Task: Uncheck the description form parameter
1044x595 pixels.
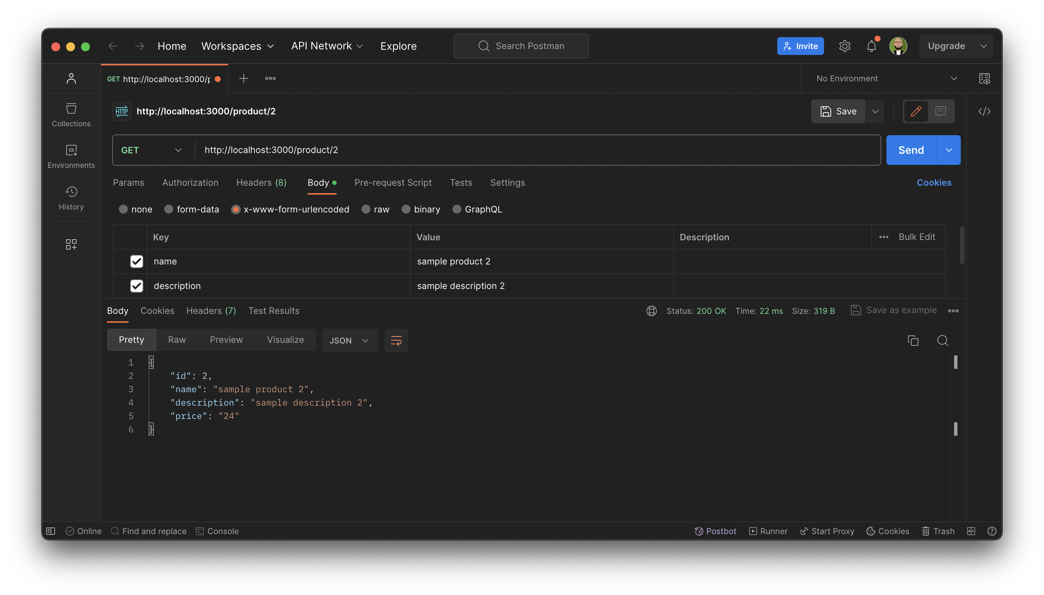Action: 136,286
